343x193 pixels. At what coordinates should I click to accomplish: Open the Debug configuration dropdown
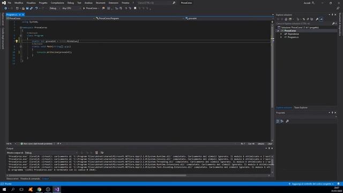(x=55, y=9)
